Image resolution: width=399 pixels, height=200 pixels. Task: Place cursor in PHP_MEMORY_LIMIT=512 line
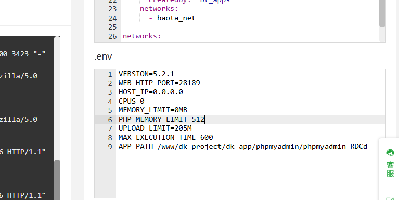pyautogui.click(x=162, y=119)
